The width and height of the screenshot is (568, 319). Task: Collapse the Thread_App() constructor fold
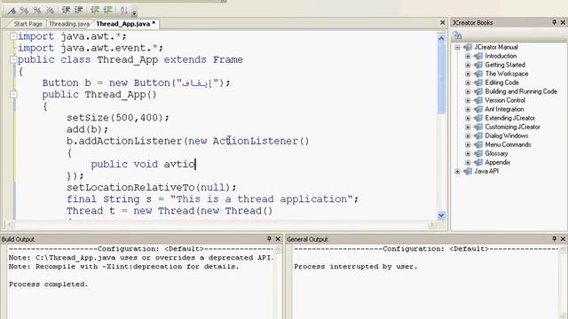13,95
